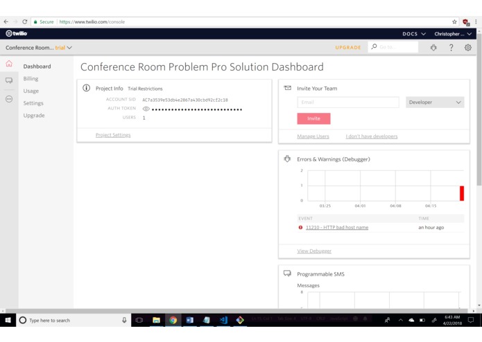Click the red error bar in the debugger chart

462,193
